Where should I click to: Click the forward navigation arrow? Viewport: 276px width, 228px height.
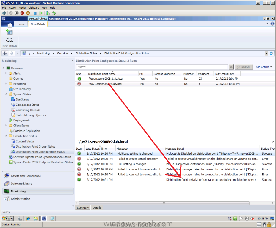tap(11, 53)
